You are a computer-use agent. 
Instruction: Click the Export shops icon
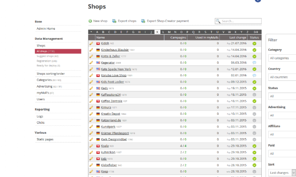point(114,21)
